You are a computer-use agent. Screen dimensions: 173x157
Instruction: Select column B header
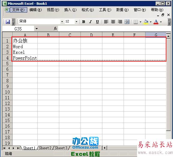[48, 35]
